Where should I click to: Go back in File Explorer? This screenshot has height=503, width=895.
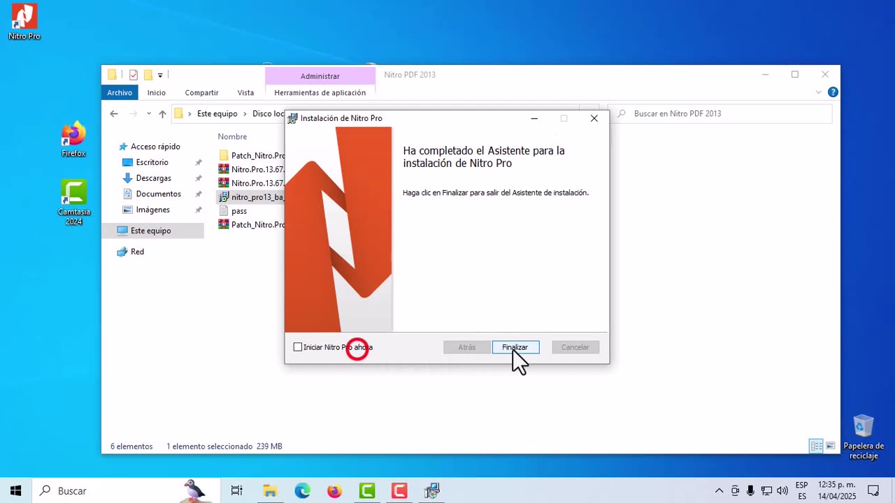(x=114, y=114)
